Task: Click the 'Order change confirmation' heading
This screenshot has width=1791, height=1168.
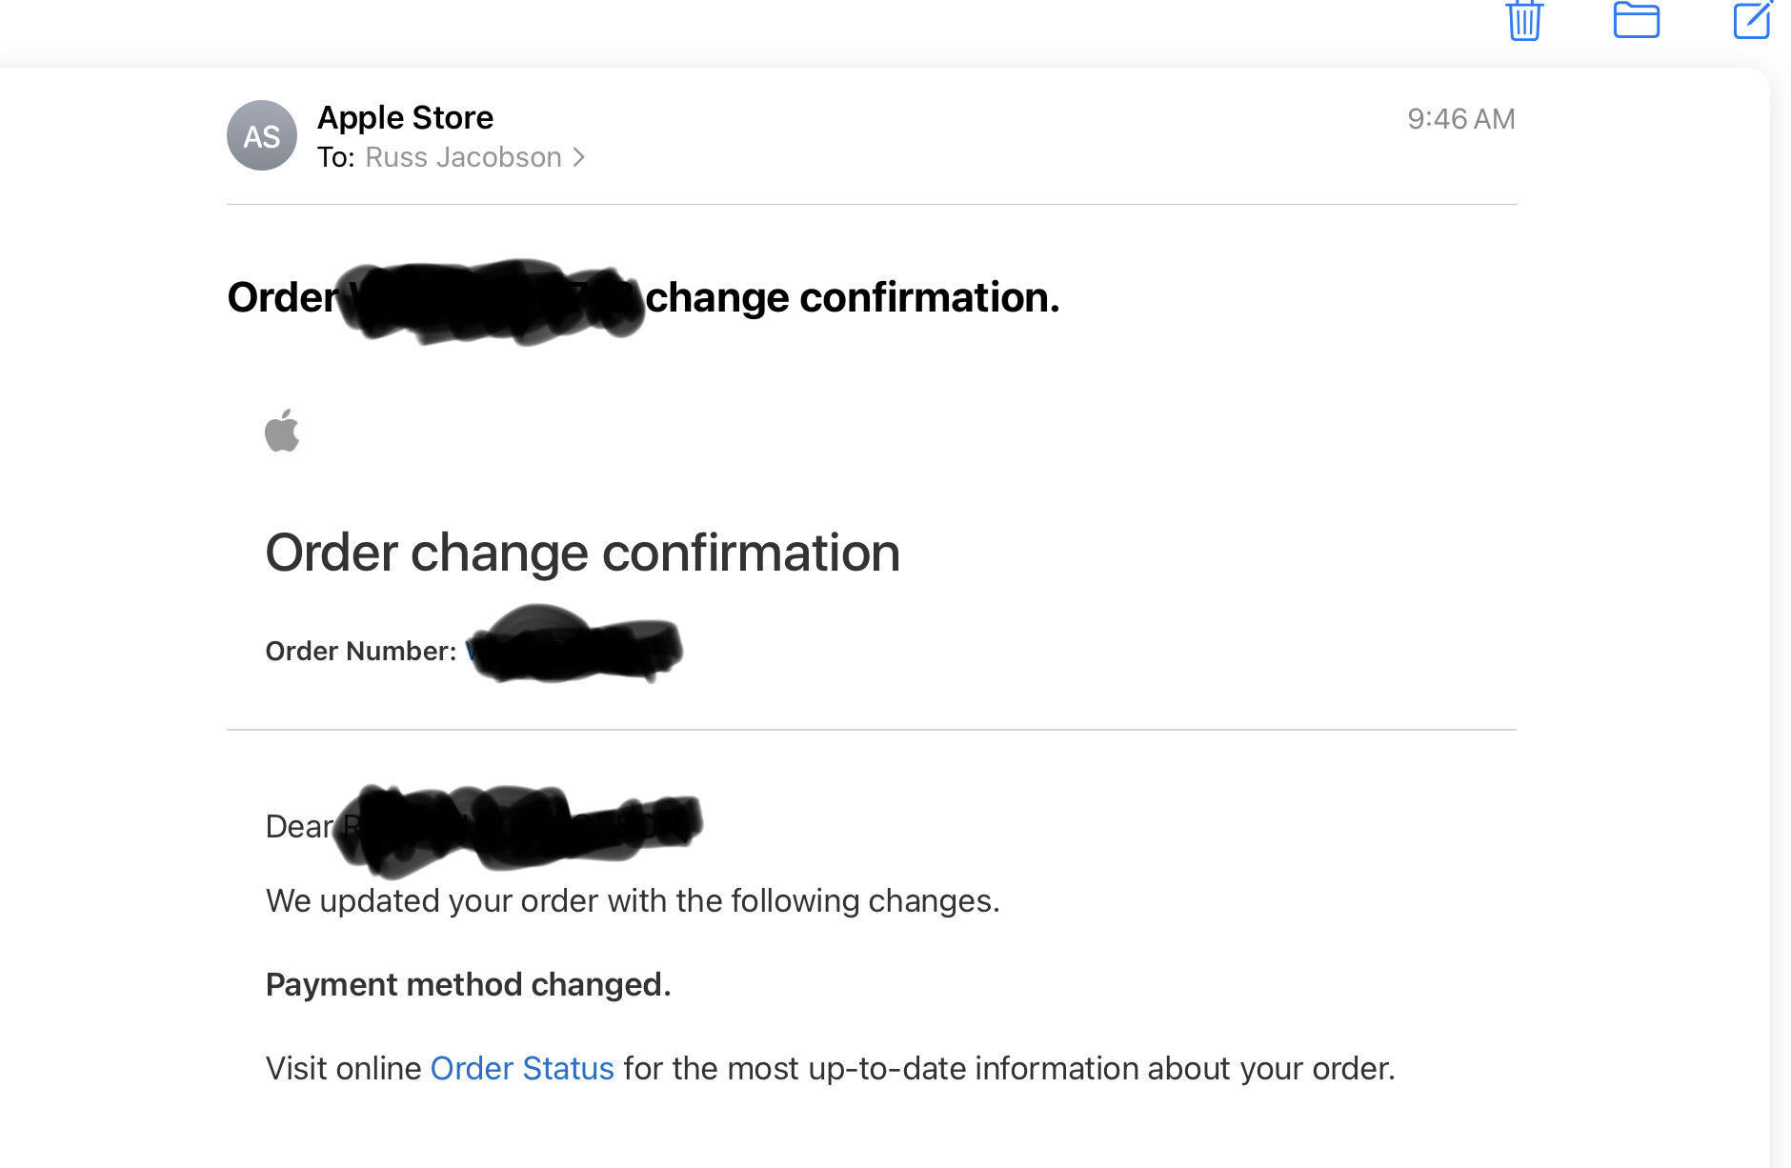Action: tap(582, 553)
